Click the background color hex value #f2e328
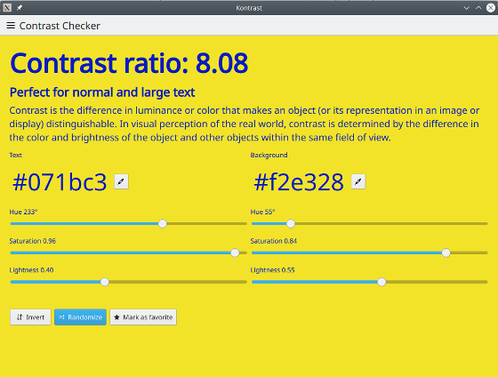This screenshot has height=377, width=498. 299,182
